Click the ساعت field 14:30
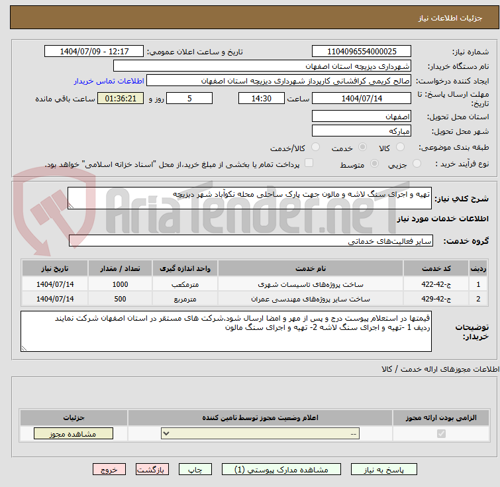500x487 pixels. [x=262, y=98]
